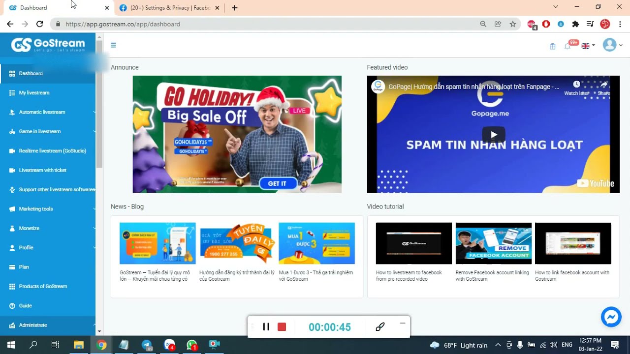This screenshot has width=630, height=354.
Task: Click the Administrate user icon
Action: [x=12, y=325]
